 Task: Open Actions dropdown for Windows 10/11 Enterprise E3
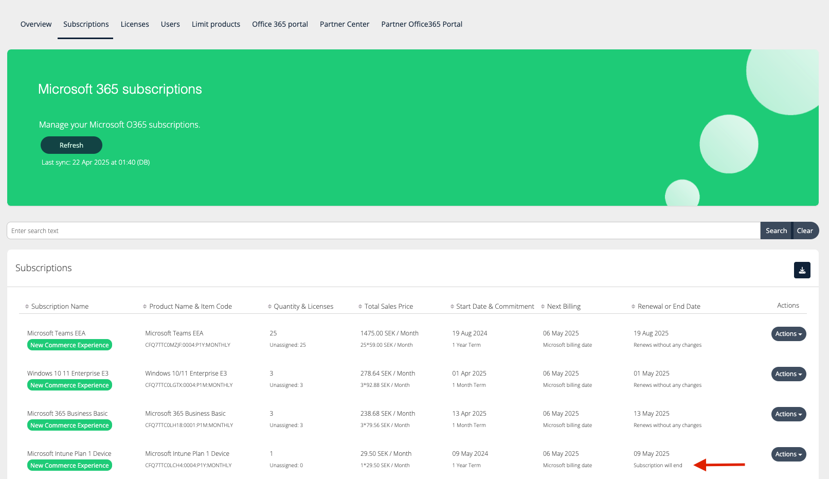click(x=788, y=374)
